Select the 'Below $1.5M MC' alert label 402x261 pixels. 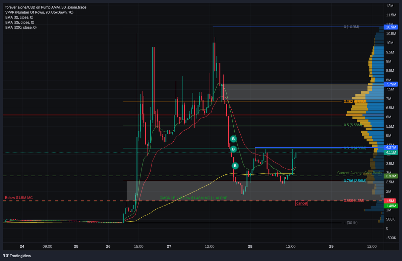point(19,198)
